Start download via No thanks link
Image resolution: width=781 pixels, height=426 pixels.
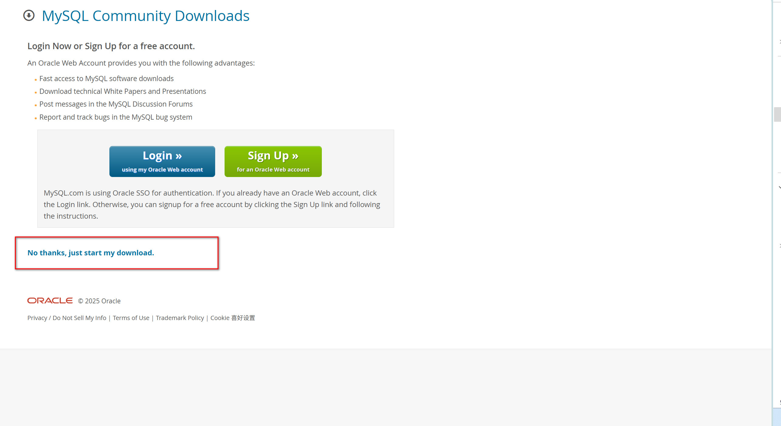click(91, 253)
